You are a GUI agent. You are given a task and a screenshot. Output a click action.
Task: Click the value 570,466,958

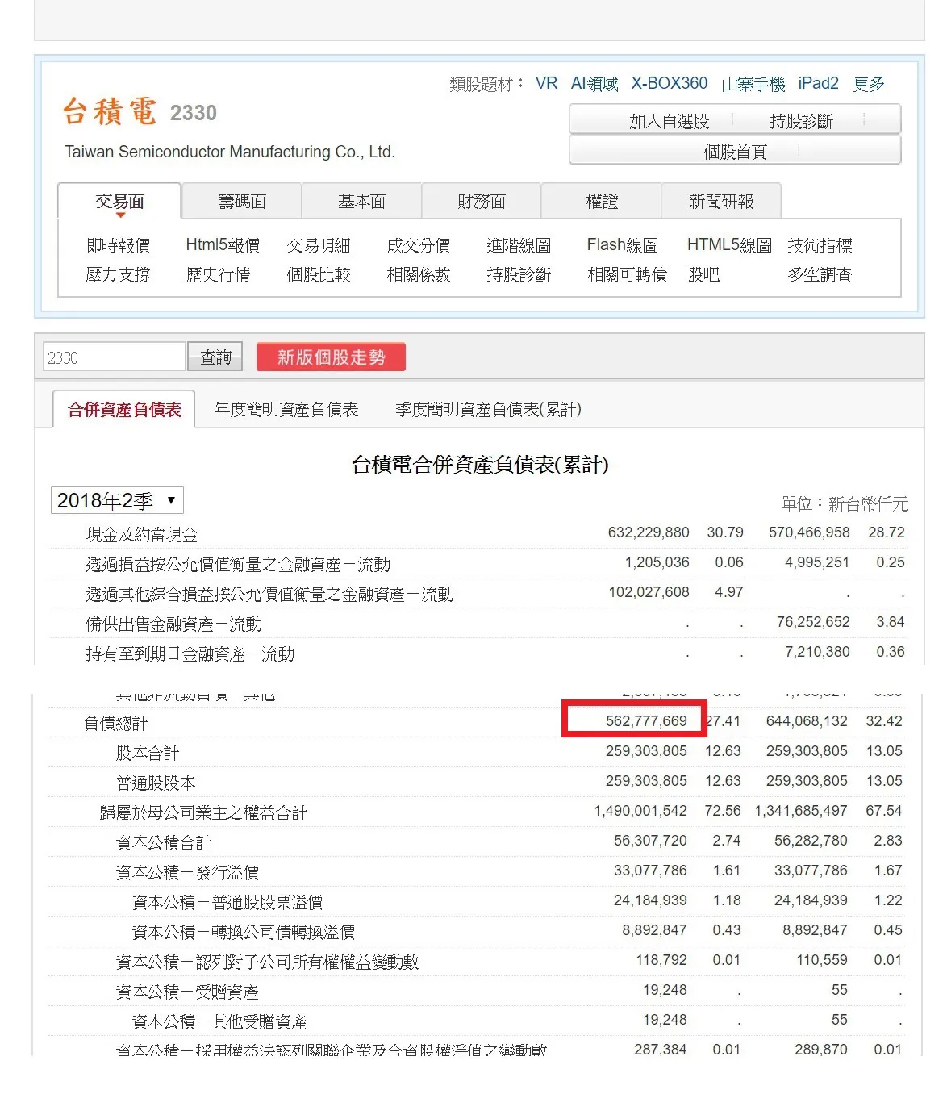pyautogui.click(x=809, y=532)
